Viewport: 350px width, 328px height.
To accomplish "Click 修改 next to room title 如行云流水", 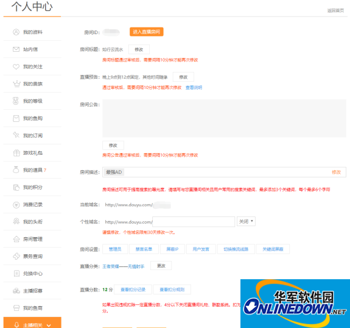I will 139,49.
